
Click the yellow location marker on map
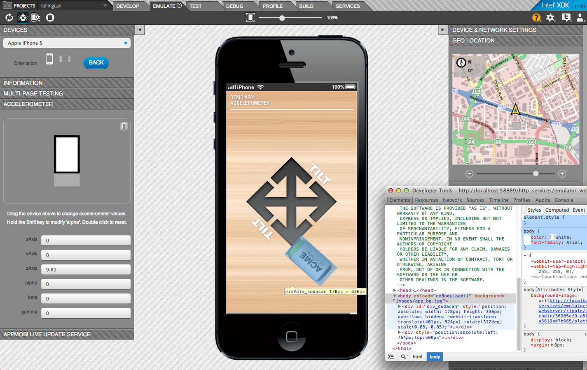tap(515, 109)
